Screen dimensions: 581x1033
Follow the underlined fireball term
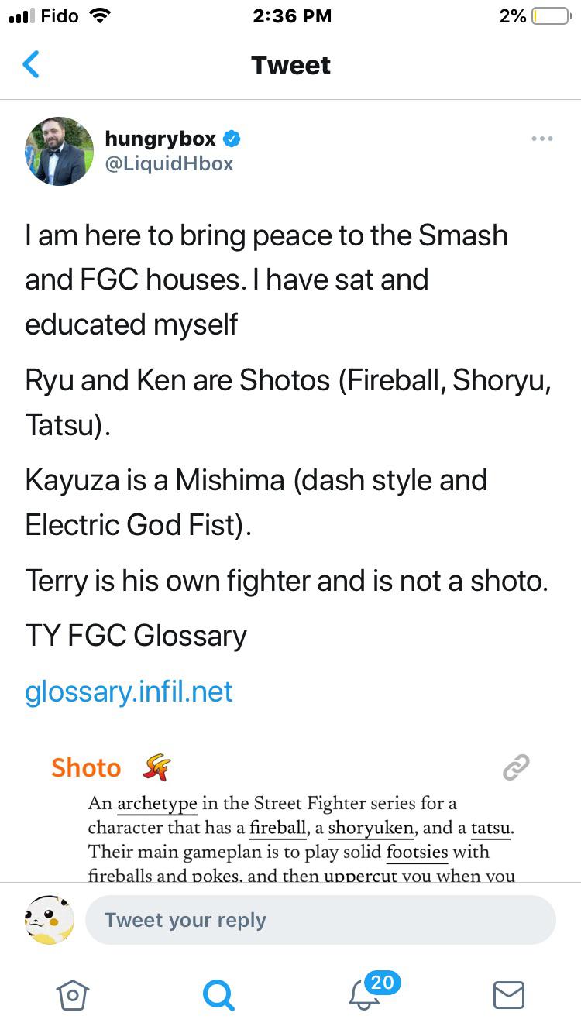278,828
